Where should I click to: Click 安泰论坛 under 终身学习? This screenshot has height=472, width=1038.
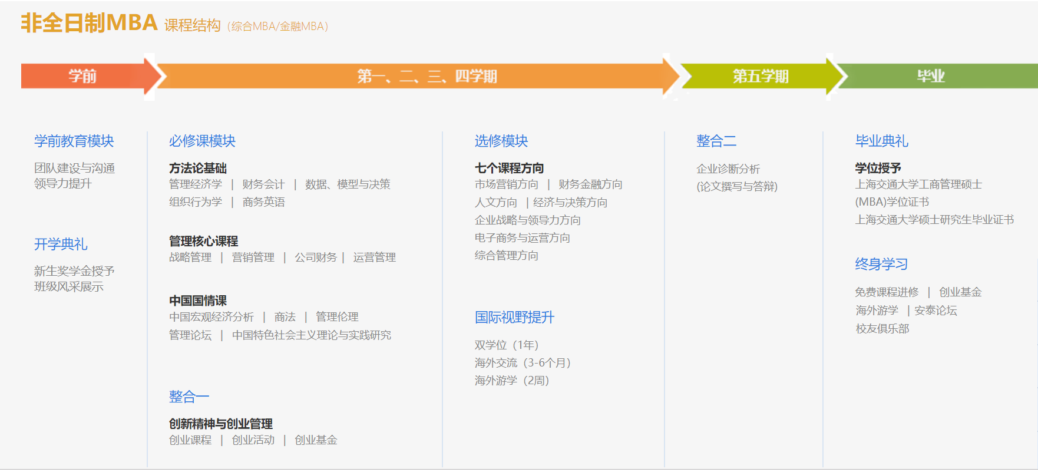935,311
